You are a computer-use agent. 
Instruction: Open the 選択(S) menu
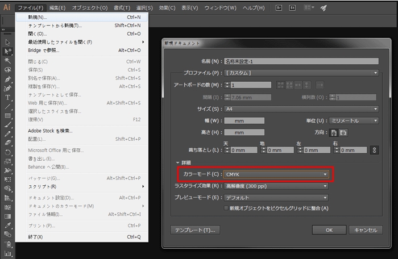(144, 8)
